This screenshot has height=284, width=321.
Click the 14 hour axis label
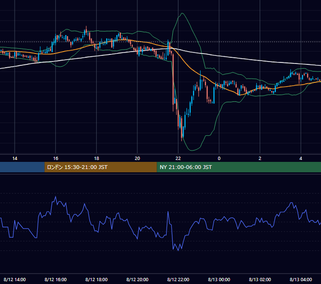point(15,159)
